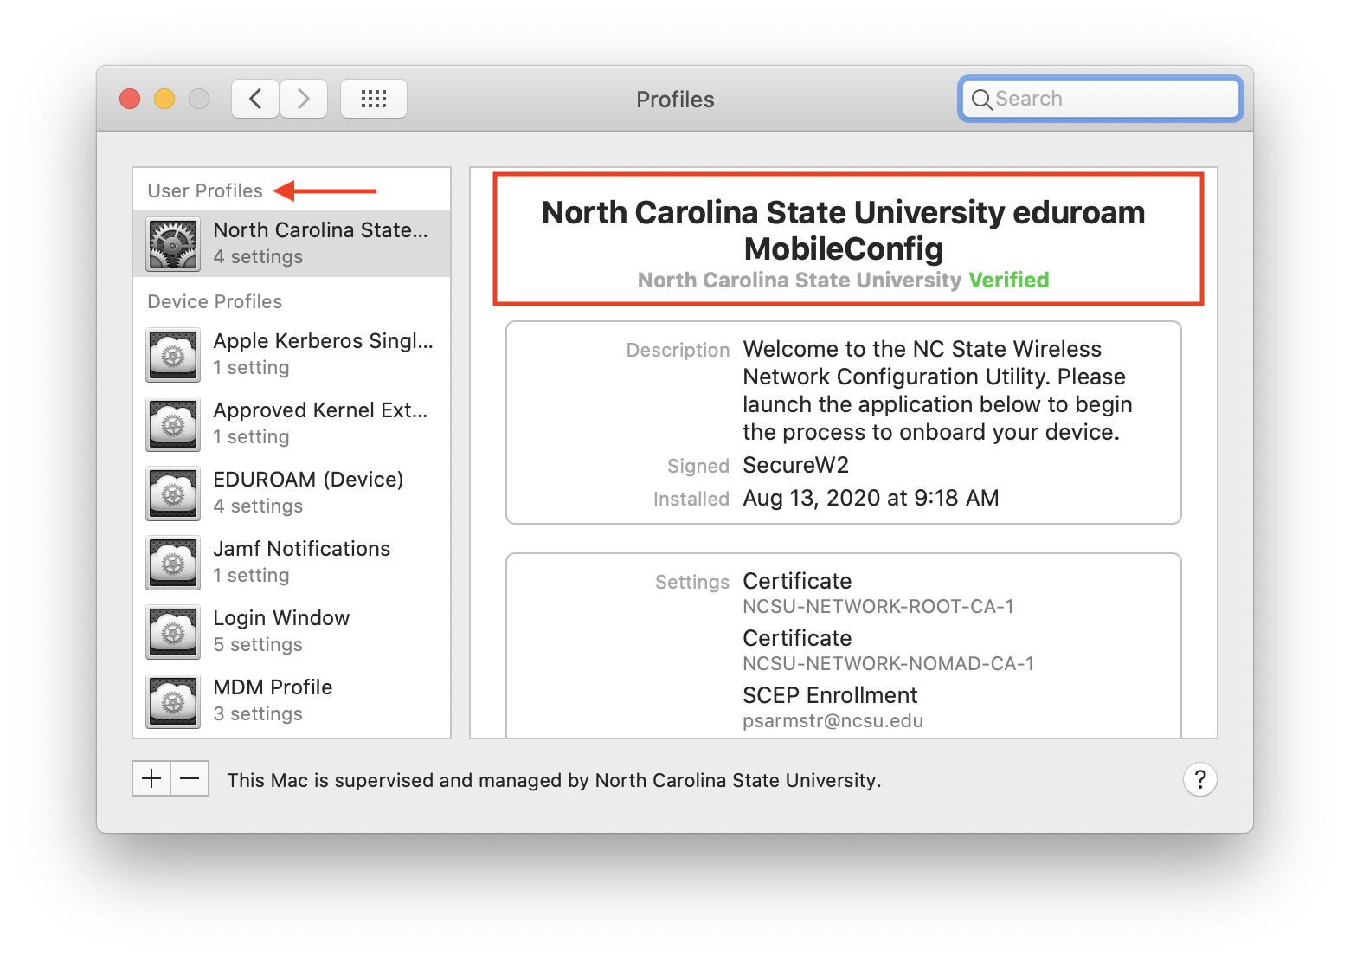The height and width of the screenshot is (961, 1350).
Task: Open the help question mark button
Action: 1199,780
